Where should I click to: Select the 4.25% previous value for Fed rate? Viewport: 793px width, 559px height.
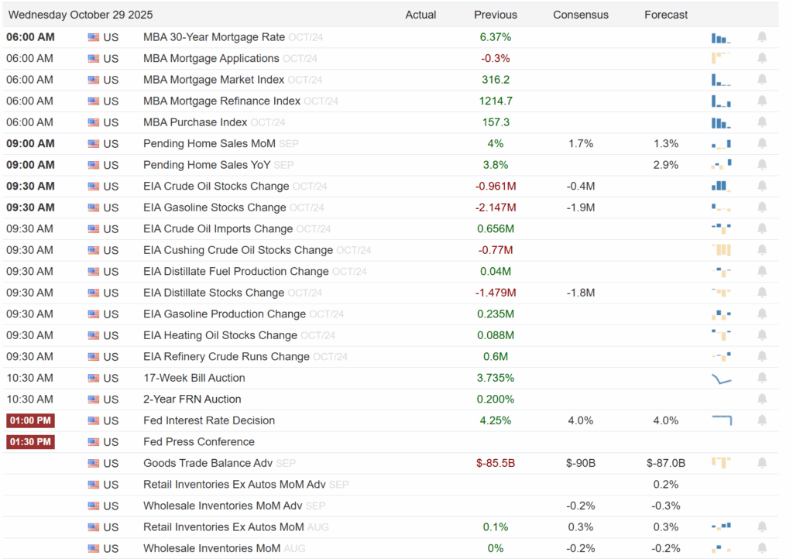(496, 420)
